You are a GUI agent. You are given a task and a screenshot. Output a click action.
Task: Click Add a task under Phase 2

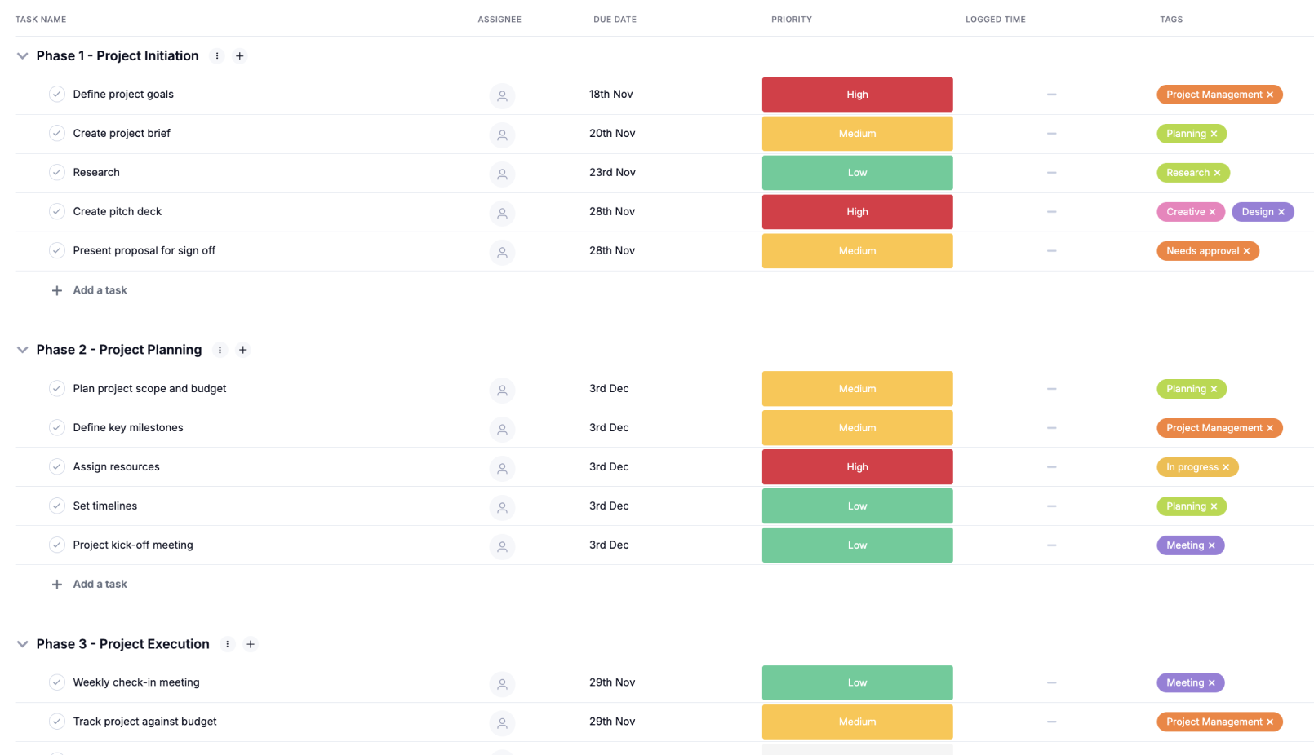point(100,585)
